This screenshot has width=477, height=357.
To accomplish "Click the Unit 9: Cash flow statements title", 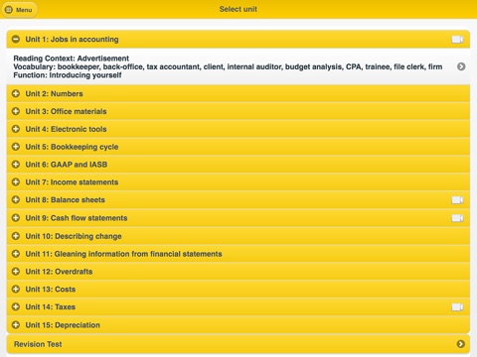I will tap(77, 218).
